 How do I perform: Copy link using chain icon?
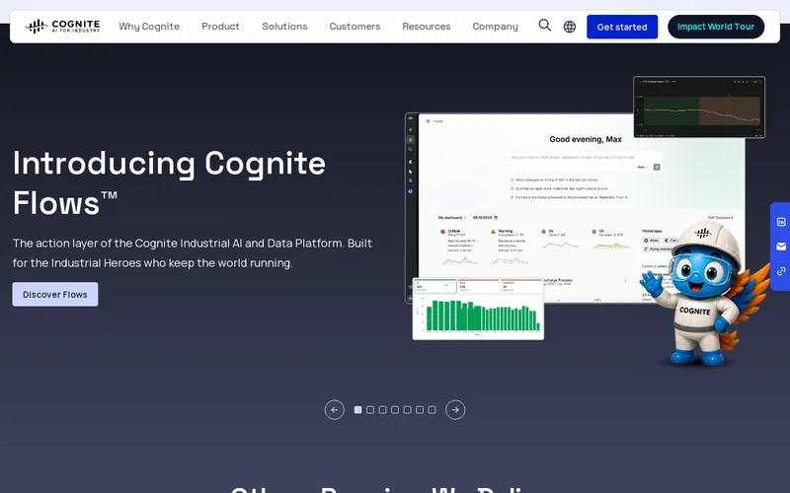click(781, 271)
